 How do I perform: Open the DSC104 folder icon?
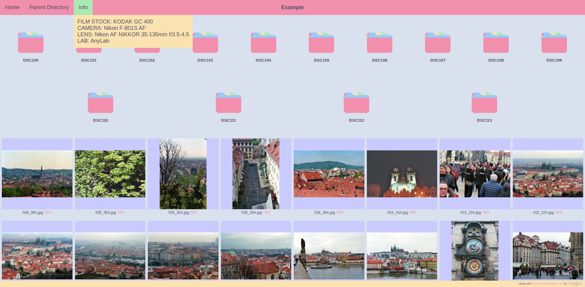tap(263, 43)
